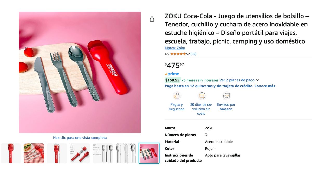The image size is (312, 175).
Task: Select first thumbnail of closed red case
Action: (x=11, y=153)
